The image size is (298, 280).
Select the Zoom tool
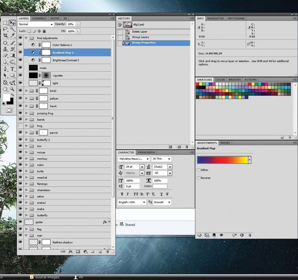click(x=12, y=89)
